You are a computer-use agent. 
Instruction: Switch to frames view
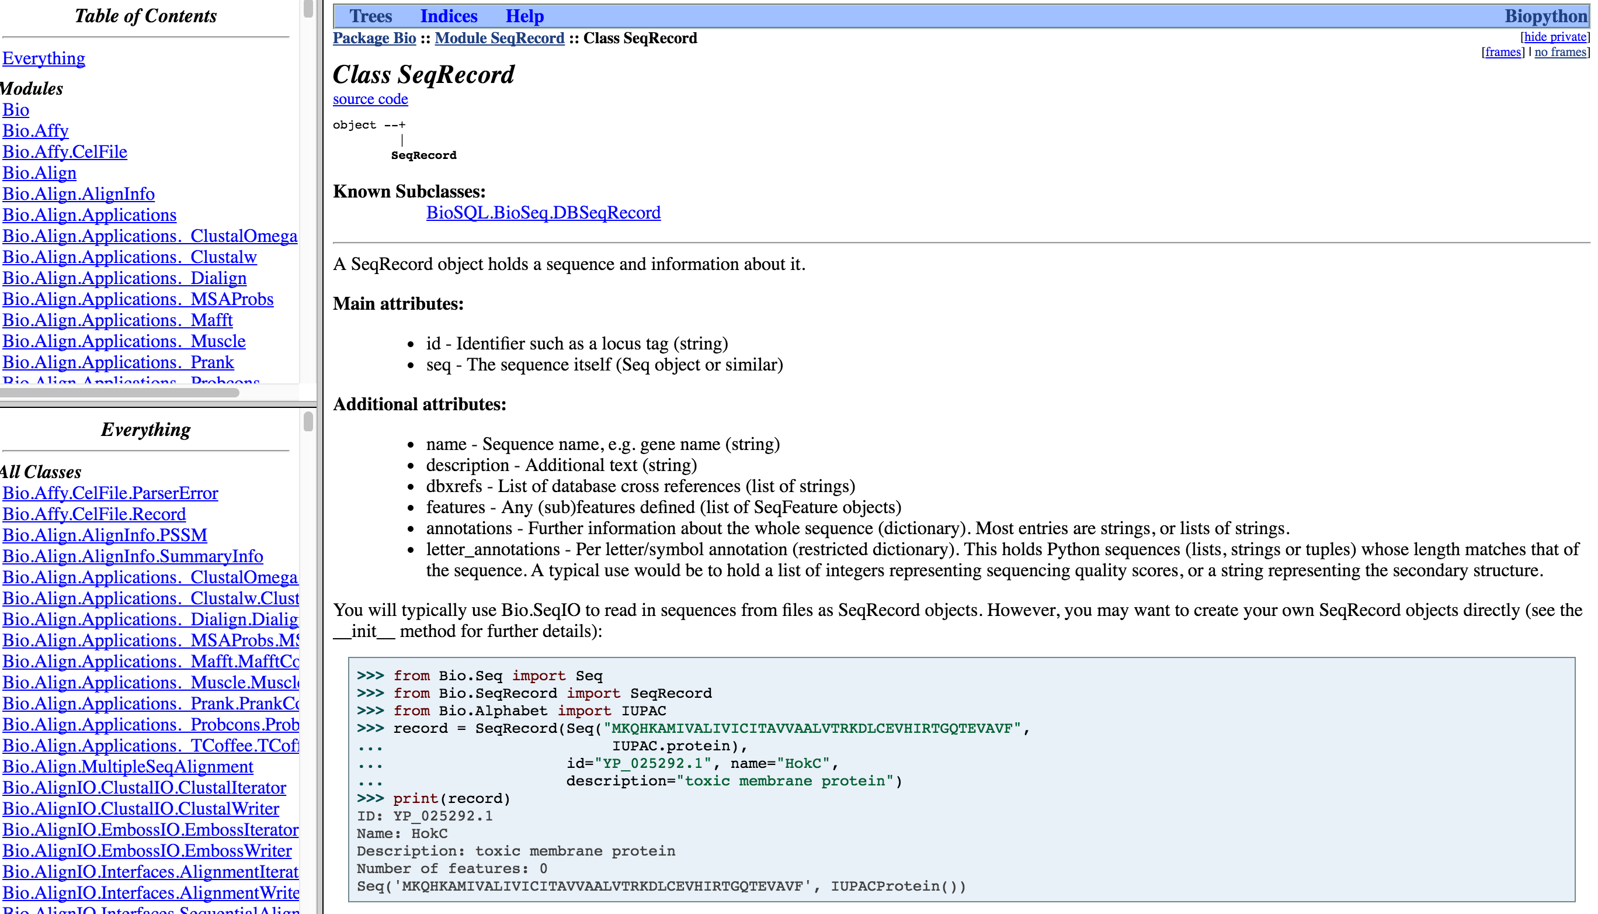(1502, 52)
